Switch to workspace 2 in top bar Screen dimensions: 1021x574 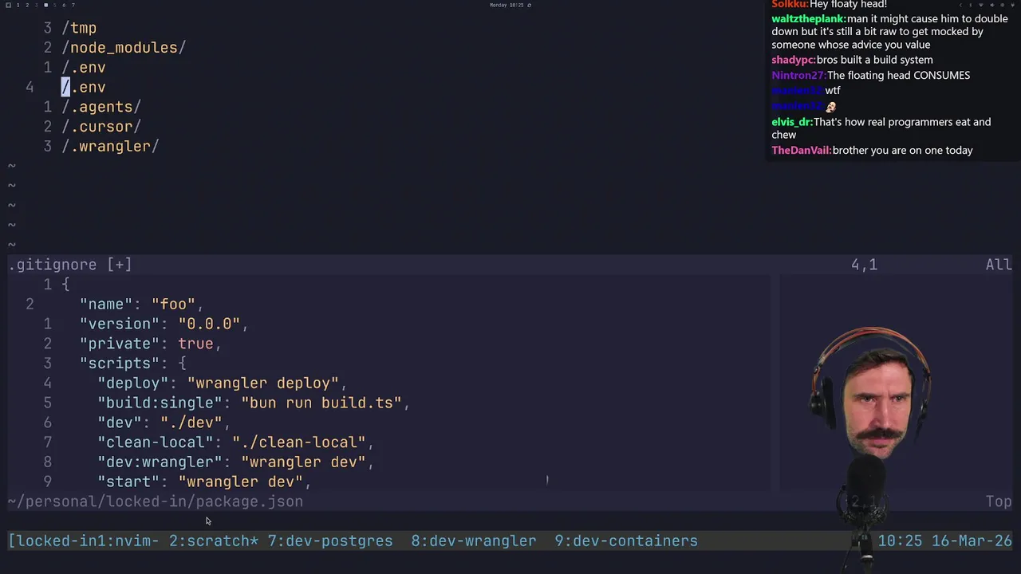pos(27,5)
